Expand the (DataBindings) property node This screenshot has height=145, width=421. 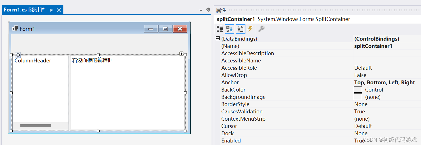[x=218, y=39]
